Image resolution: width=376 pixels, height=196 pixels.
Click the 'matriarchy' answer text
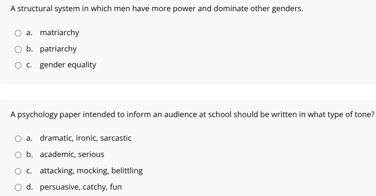[x=59, y=33]
